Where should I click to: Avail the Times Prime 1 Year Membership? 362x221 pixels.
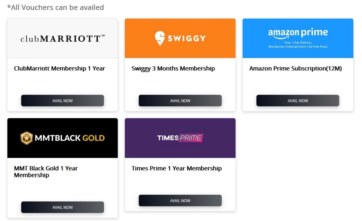tap(180, 201)
